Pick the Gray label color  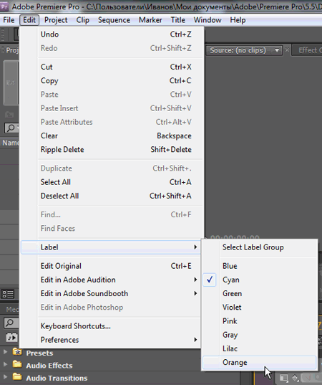click(x=260, y=335)
